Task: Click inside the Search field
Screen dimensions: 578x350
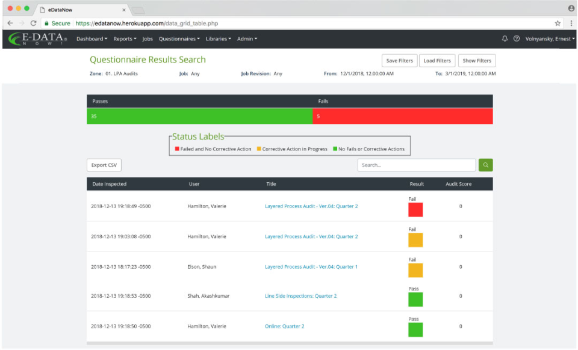Action: 417,164
